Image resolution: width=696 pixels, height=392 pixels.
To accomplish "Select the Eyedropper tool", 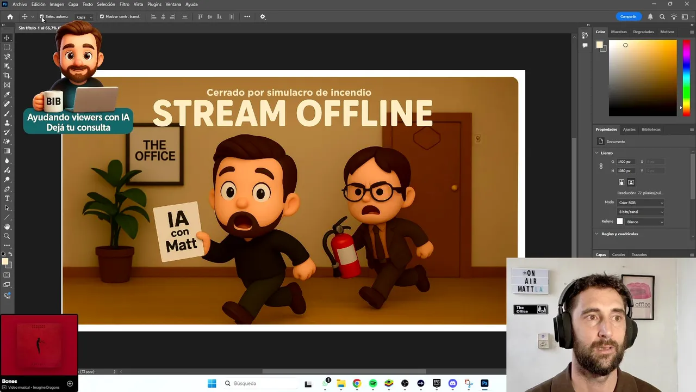I will pos(7,95).
